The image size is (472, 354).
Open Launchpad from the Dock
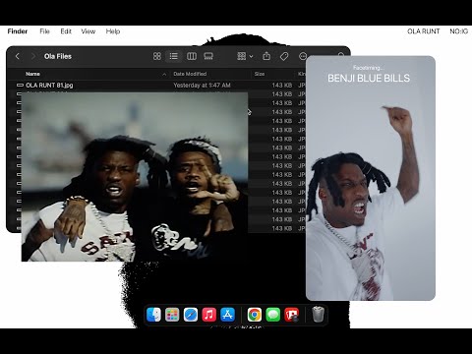tap(172, 315)
